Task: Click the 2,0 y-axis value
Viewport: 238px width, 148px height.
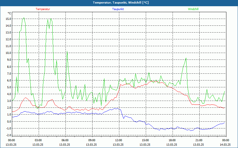Action: tap(9, 108)
